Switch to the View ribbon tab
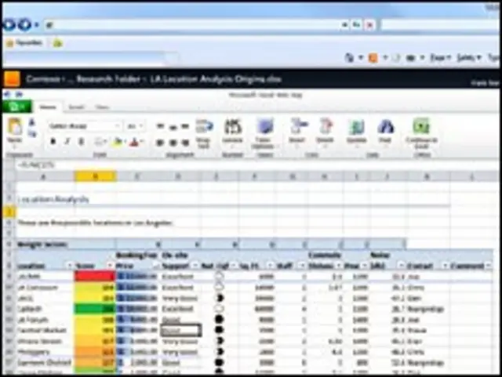502x377 pixels. pos(103,107)
